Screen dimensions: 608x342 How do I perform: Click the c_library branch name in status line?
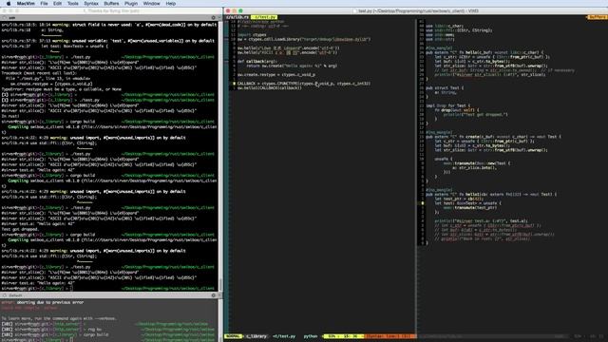(256, 336)
